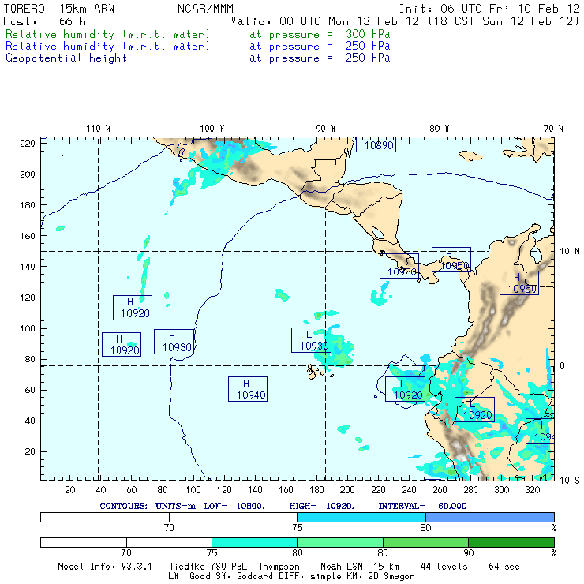Click the 'Fcst: 66 h' forecast hour text
Viewport: 584px width, 584px height.
point(45,21)
